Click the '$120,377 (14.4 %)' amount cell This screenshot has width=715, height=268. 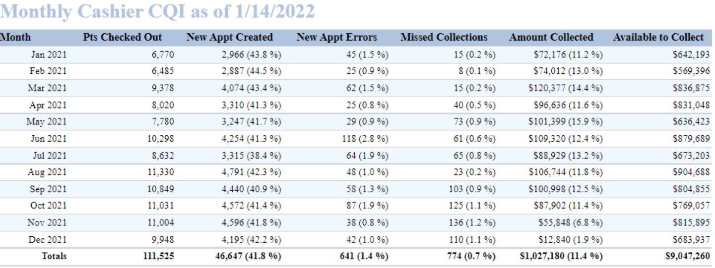566,88
